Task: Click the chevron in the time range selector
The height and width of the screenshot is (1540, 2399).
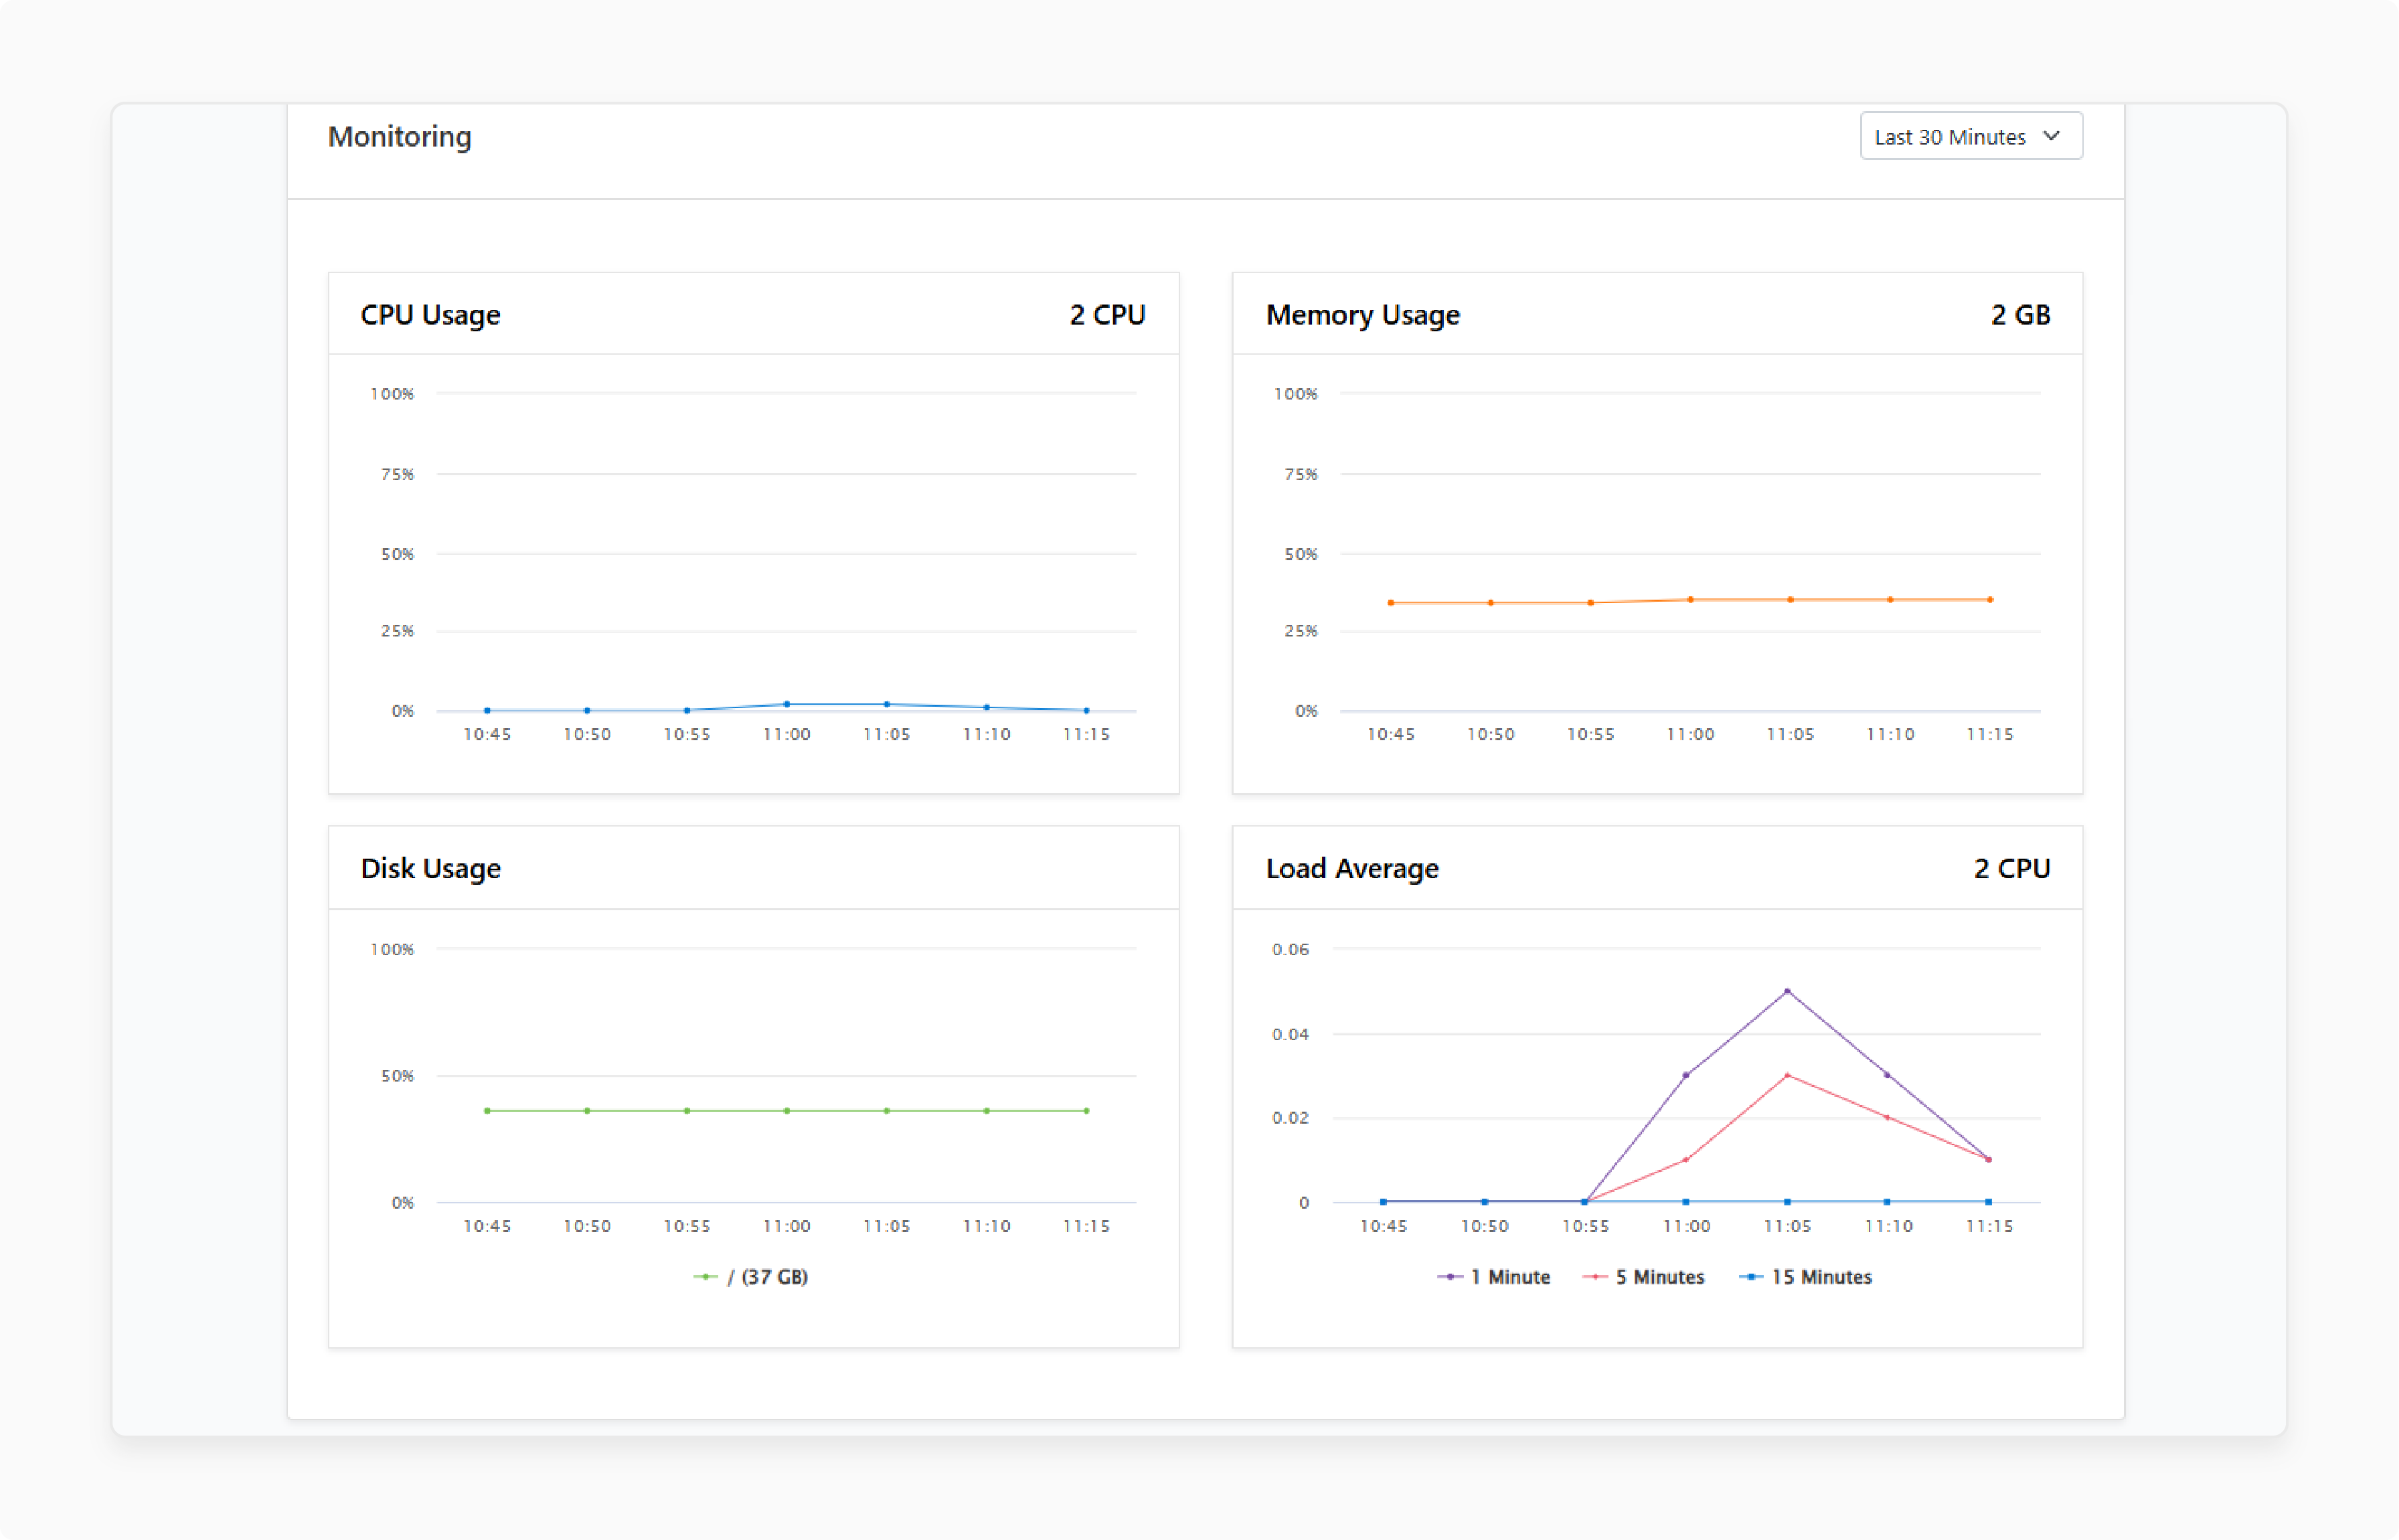Action: click(x=2052, y=136)
